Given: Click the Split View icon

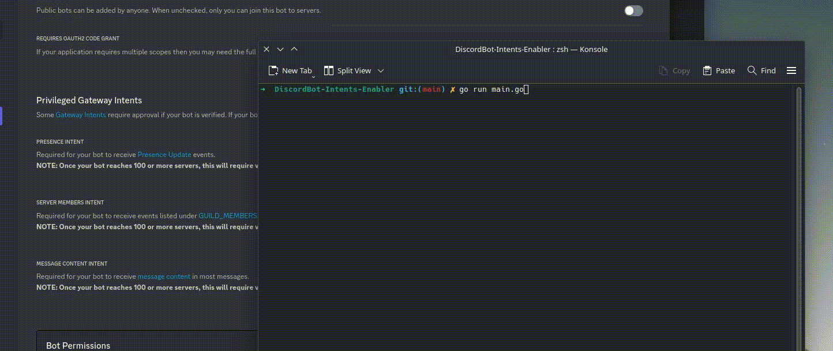Looking at the screenshot, I should (329, 70).
